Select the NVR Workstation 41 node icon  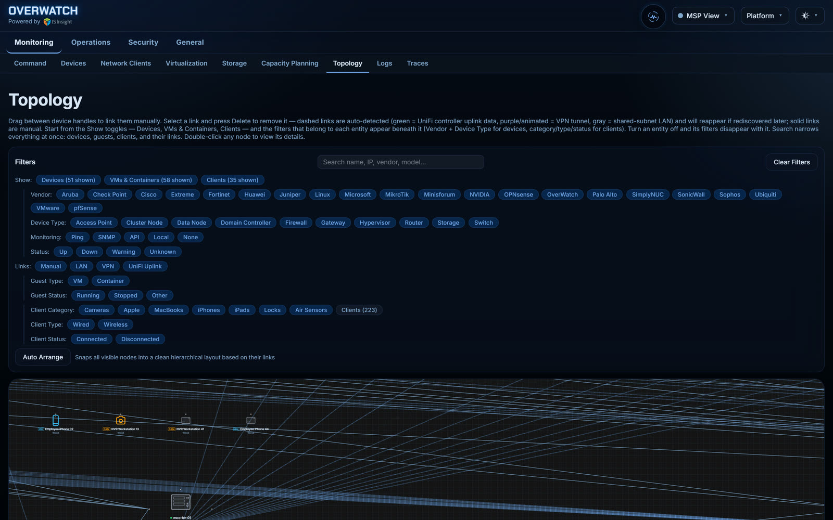click(x=186, y=420)
